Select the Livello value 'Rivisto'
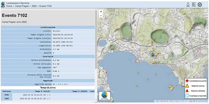 coord(56,31)
